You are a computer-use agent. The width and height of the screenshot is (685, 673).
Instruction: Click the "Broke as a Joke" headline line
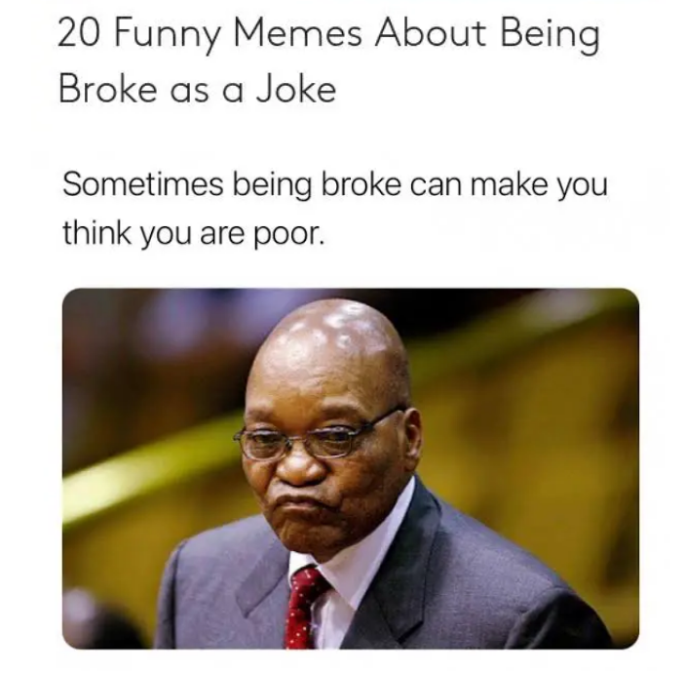198,90
